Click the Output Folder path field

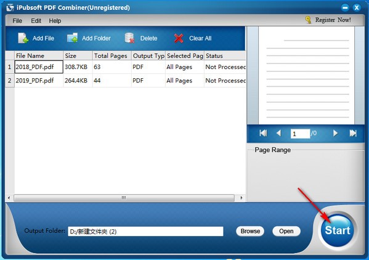(145, 232)
